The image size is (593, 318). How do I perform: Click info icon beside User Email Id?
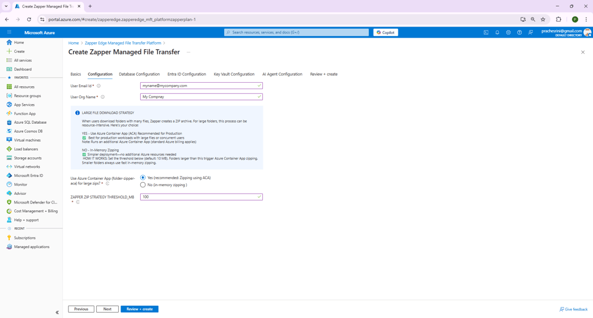[98, 86]
